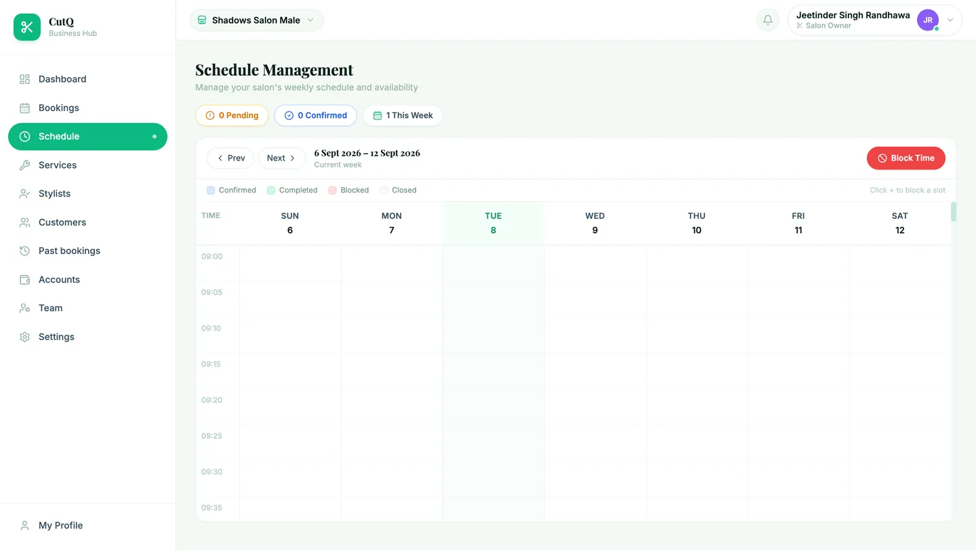976x550 pixels.
Task: Open My Profile link
Action: click(87, 526)
